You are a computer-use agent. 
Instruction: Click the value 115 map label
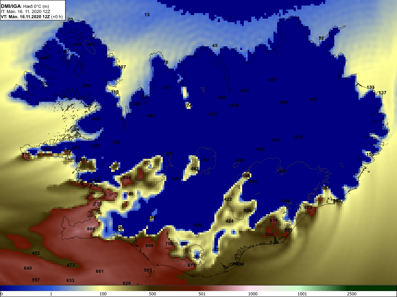pos(115,92)
